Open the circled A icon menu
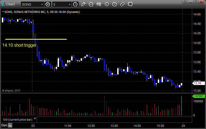206x129 pixels. pos(115,4)
